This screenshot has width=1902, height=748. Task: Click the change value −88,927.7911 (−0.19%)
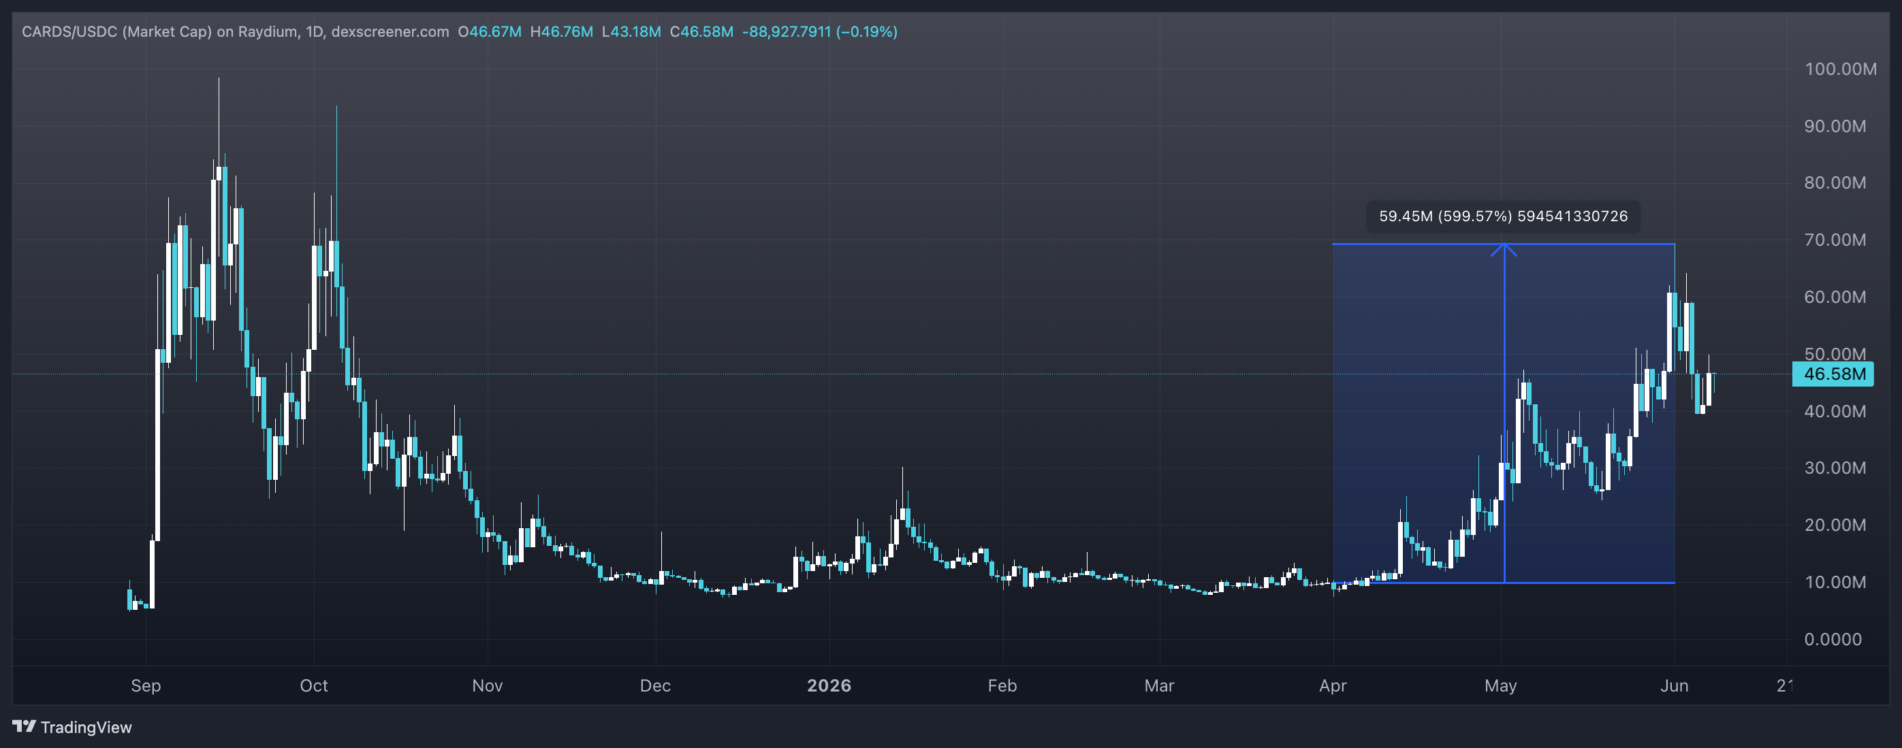(820, 32)
